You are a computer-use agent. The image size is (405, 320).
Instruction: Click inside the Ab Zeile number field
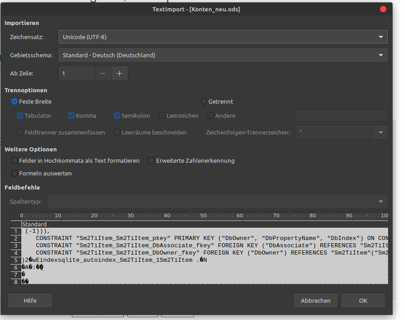pos(76,74)
